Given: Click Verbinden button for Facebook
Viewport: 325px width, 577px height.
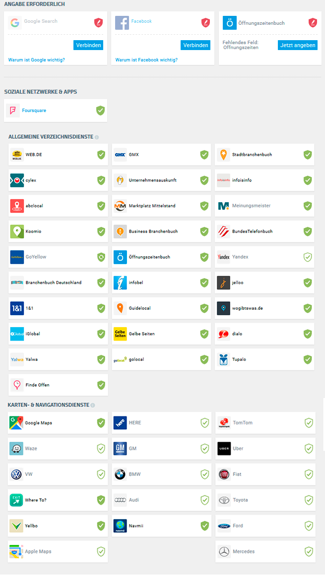Looking at the screenshot, I should pyautogui.click(x=195, y=45).
